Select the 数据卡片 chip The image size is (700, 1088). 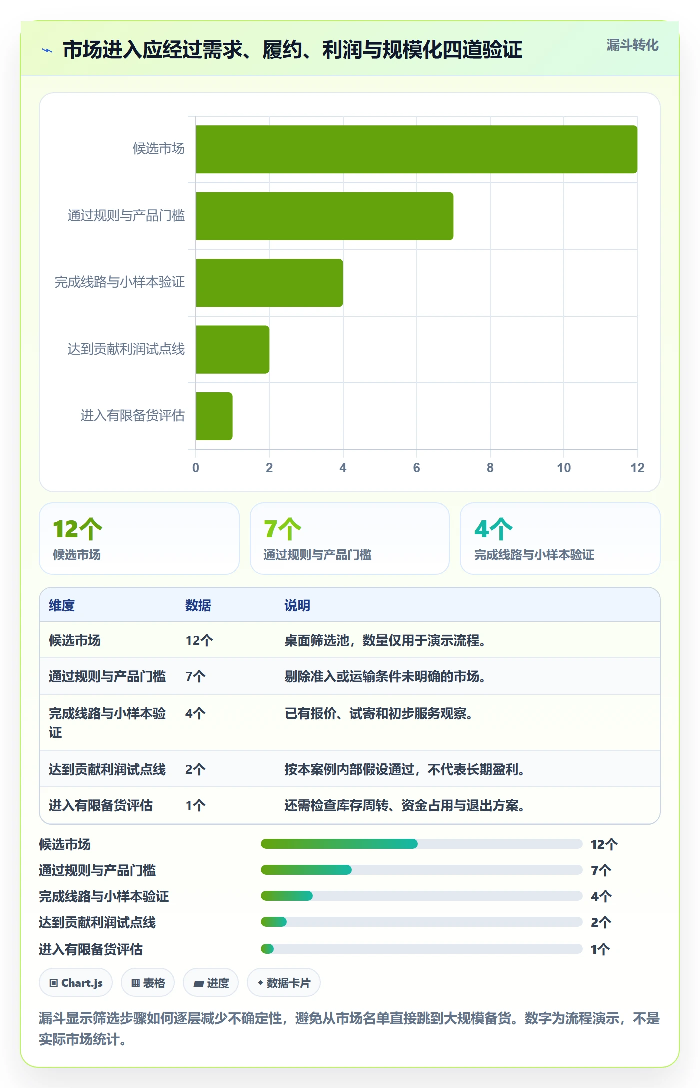tap(284, 983)
